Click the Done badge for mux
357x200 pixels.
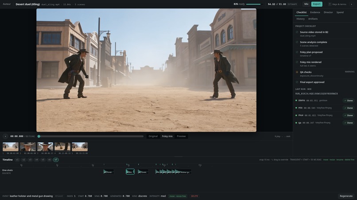(x=348, y=115)
